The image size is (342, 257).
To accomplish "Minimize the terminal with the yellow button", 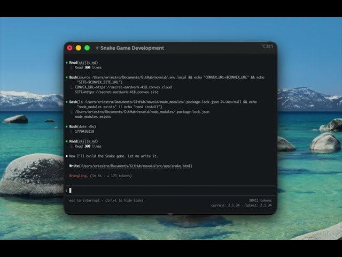I will tap(79, 48).
